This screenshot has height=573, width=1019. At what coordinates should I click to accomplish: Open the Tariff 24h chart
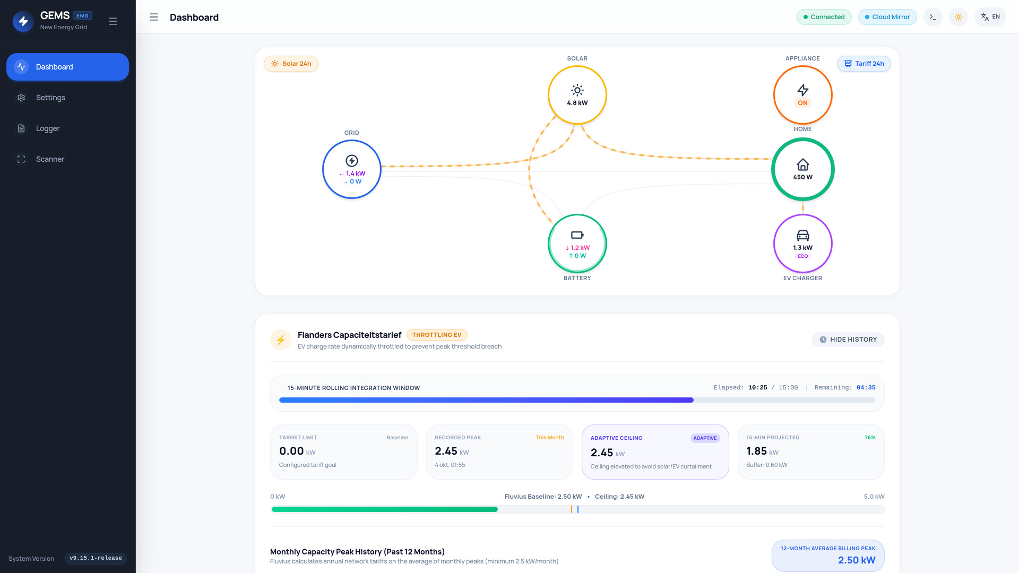coord(864,64)
